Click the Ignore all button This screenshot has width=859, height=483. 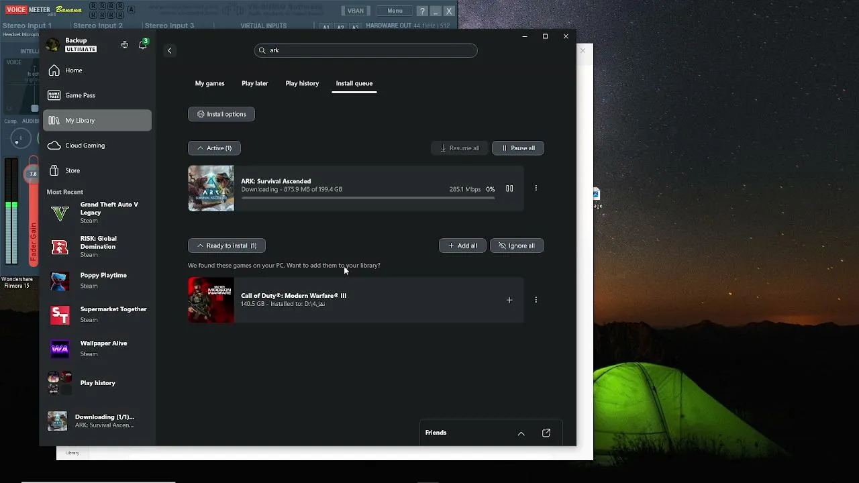517,246
